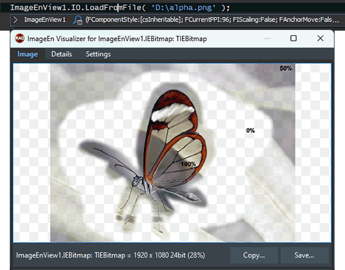Minimize the ImageEn Visualizer window
Screen dimensions: 345x270
tap(267, 38)
